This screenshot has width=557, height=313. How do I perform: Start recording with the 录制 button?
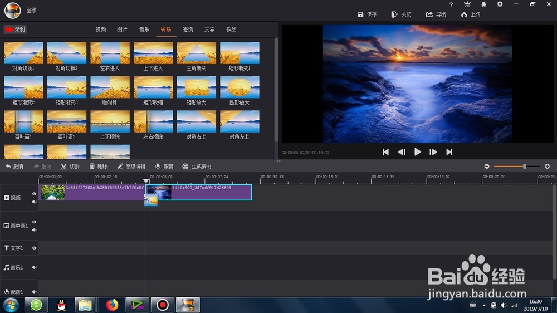click(15, 30)
